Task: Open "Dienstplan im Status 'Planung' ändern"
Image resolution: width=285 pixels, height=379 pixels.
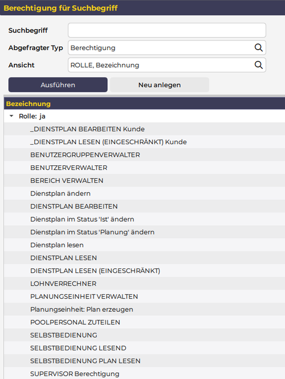Action: tap(144, 232)
